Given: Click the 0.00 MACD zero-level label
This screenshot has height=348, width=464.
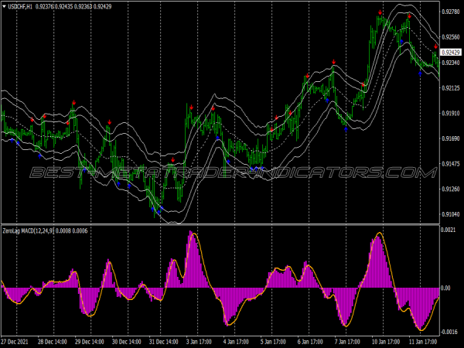Looking at the screenshot, I should point(445,288).
